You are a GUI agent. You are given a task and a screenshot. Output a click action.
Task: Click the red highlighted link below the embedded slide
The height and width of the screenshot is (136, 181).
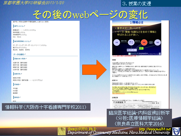click(124, 56)
